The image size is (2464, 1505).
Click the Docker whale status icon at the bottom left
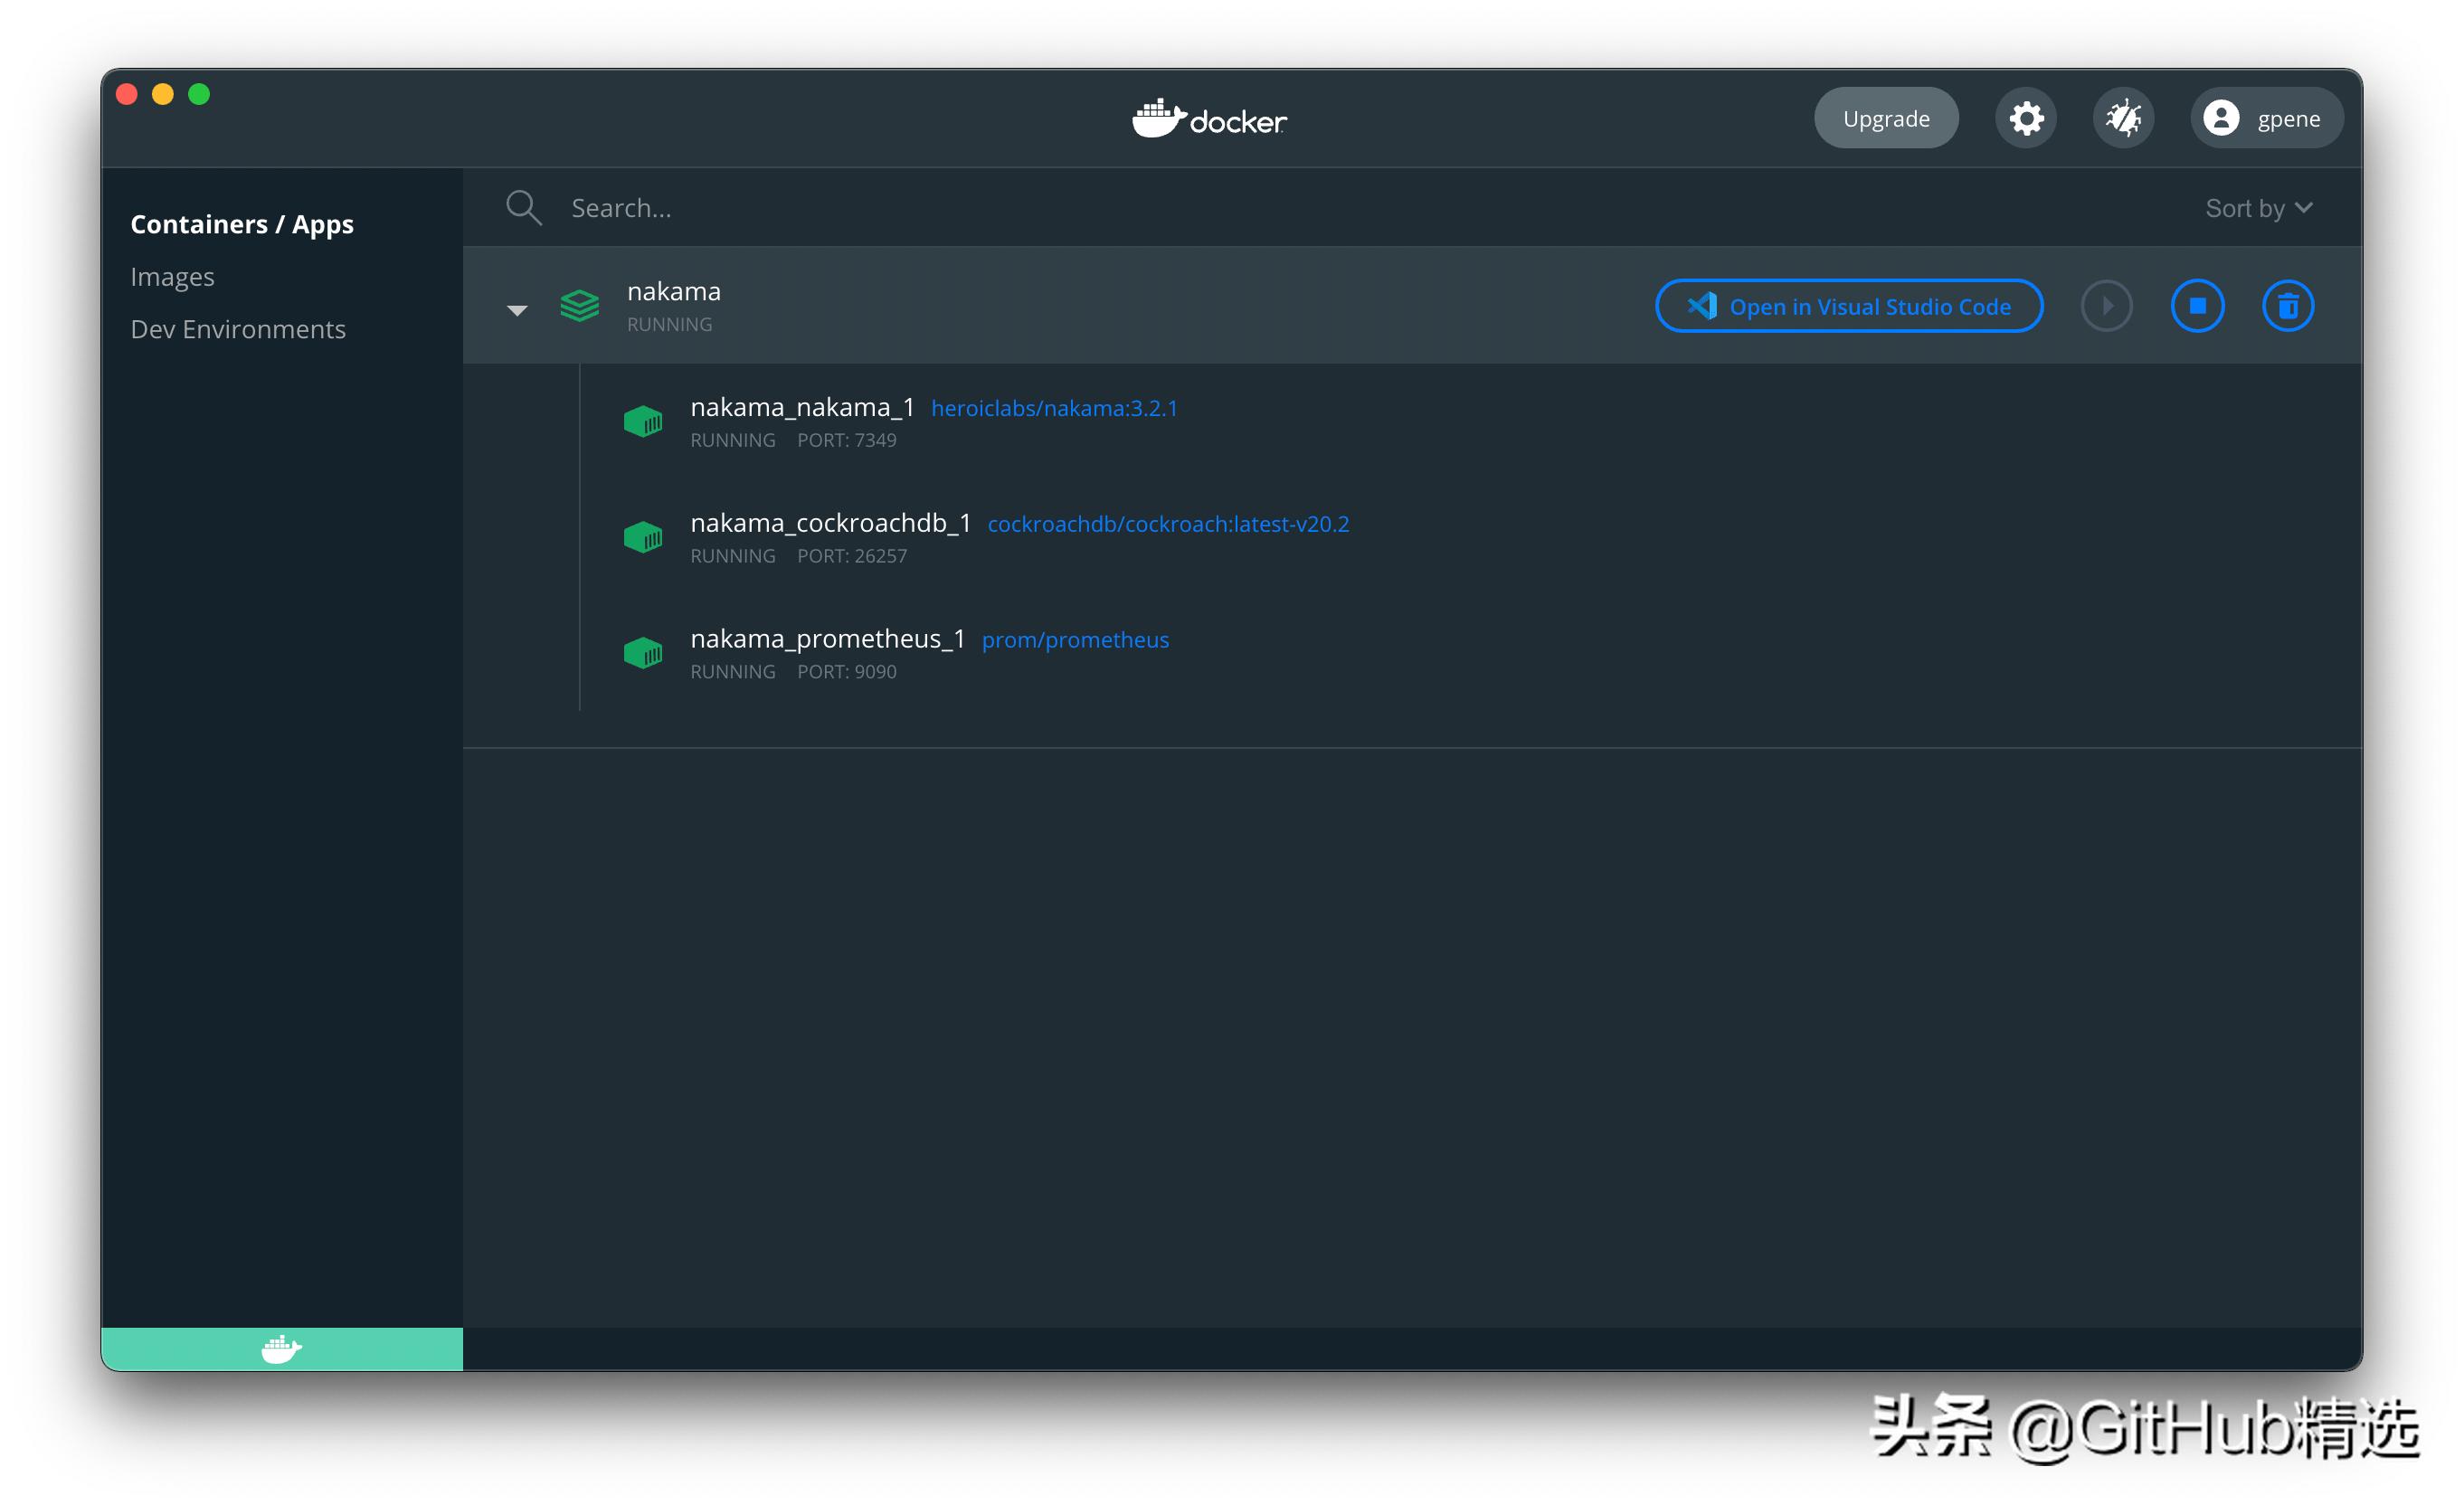click(x=281, y=1349)
